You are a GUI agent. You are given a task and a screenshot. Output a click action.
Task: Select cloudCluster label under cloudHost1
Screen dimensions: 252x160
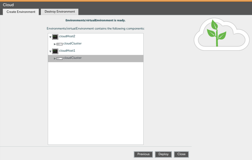click(x=72, y=58)
